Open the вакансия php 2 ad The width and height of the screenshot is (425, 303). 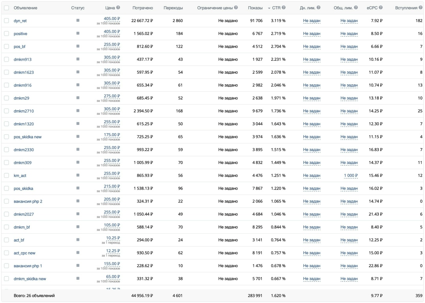[28, 201]
